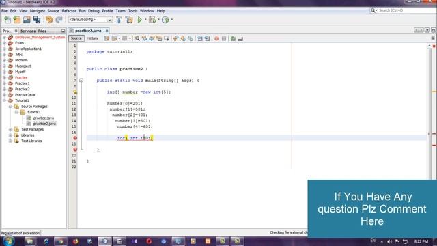Select the practice2.java editor tab
The height and width of the screenshot is (246, 437).
(88, 31)
